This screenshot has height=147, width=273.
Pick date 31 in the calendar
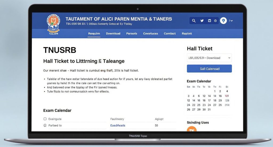click(209, 110)
